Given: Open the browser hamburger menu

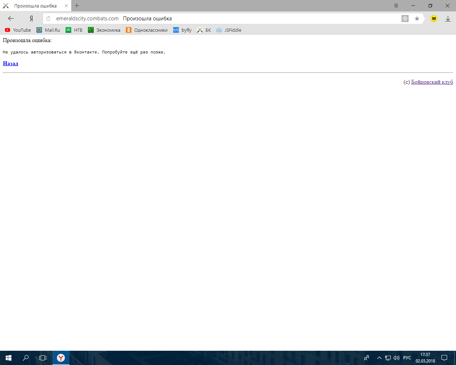Looking at the screenshot, I should click(x=396, y=6).
